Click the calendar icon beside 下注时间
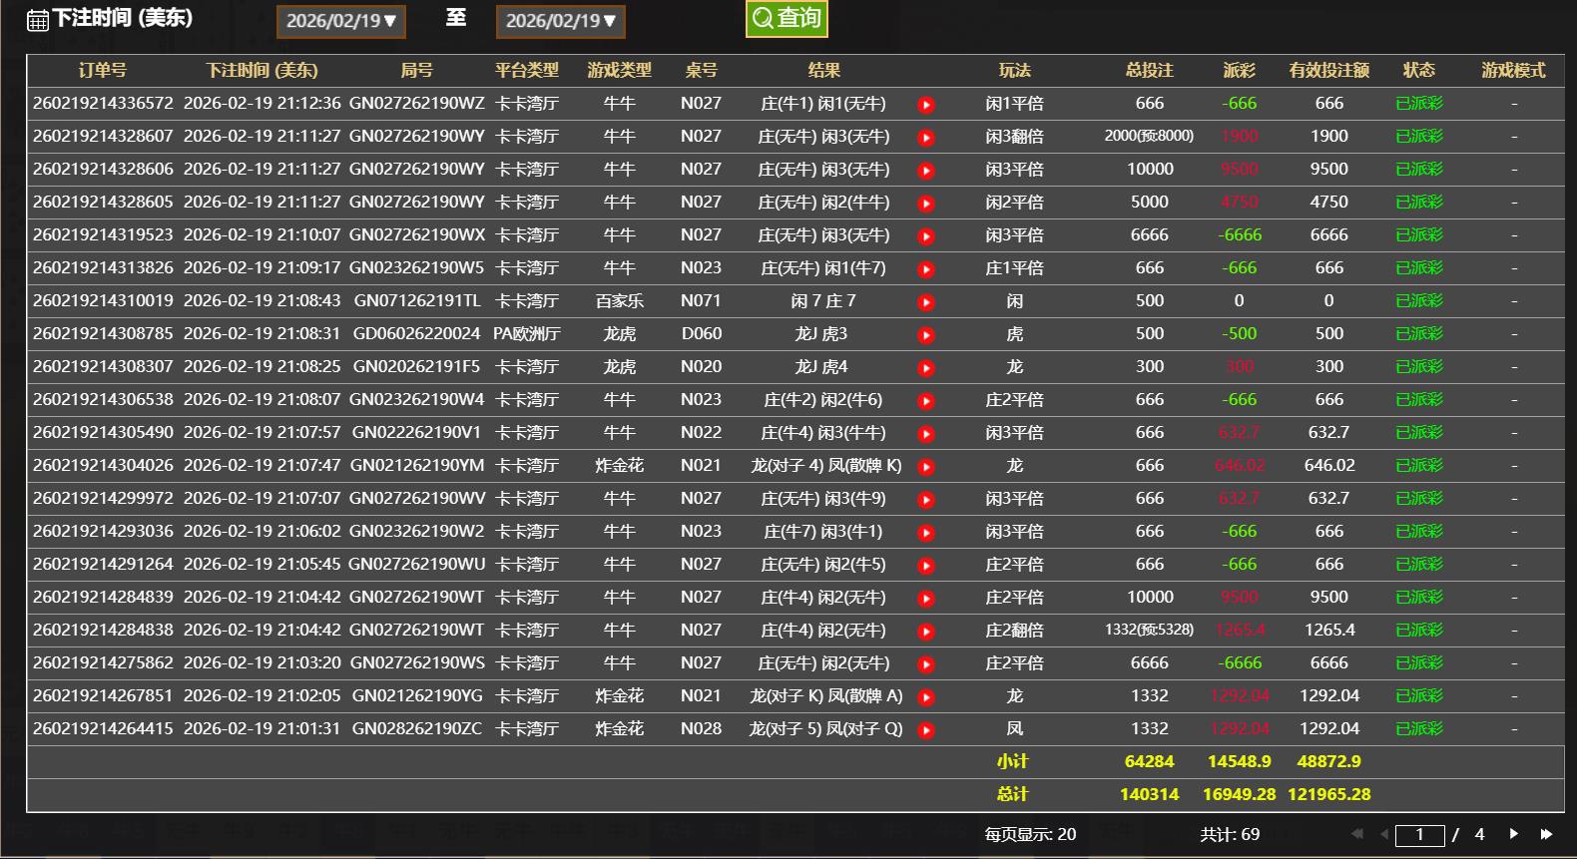 37,20
